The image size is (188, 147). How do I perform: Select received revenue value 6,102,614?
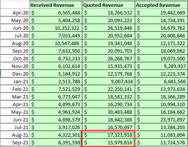pos(56,66)
